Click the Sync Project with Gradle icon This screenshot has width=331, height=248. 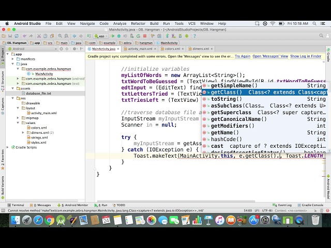pos(167,36)
